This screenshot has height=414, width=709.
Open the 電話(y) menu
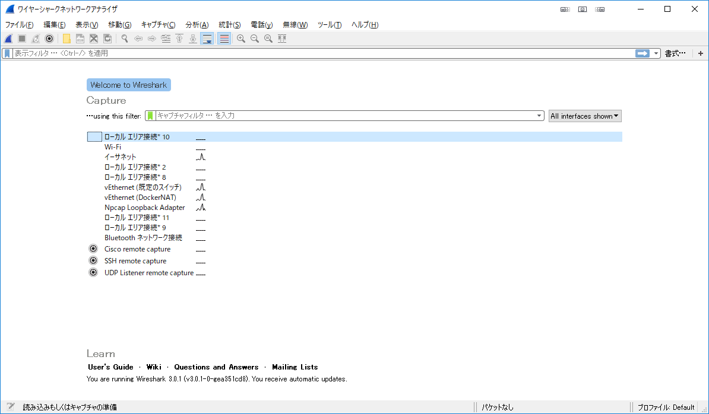[x=262, y=25]
